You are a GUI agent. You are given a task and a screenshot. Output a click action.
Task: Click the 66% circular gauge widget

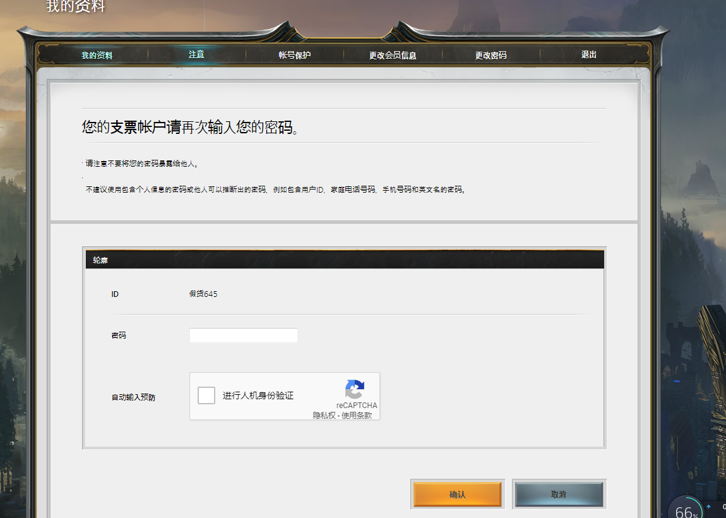coord(685,509)
